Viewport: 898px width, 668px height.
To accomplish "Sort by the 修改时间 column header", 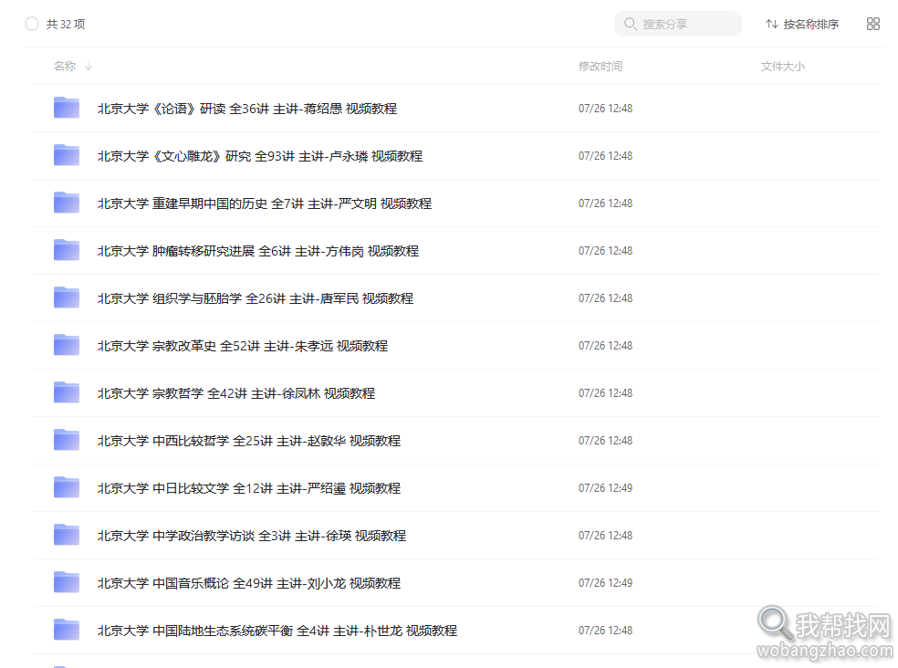I will pyautogui.click(x=600, y=67).
